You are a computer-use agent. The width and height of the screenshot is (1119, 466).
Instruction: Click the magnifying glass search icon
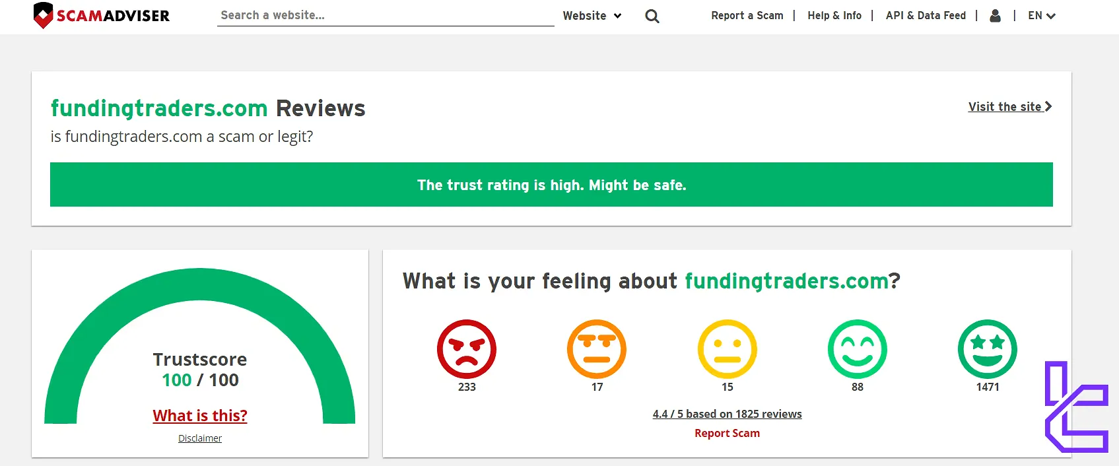tap(652, 17)
